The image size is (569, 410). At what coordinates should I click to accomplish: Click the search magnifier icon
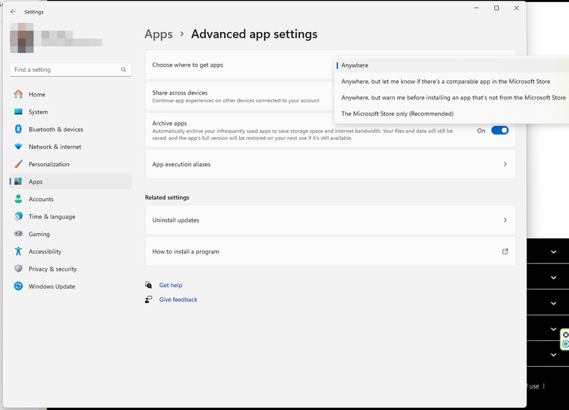[124, 70]
